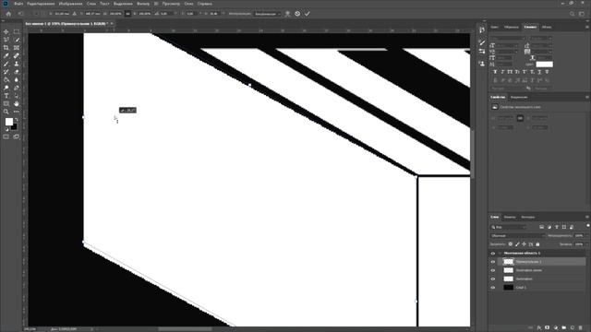Click the horizontal scrollbar under the canvas
The height and width of the screenshot is (332, 591).
coord(185,329)
